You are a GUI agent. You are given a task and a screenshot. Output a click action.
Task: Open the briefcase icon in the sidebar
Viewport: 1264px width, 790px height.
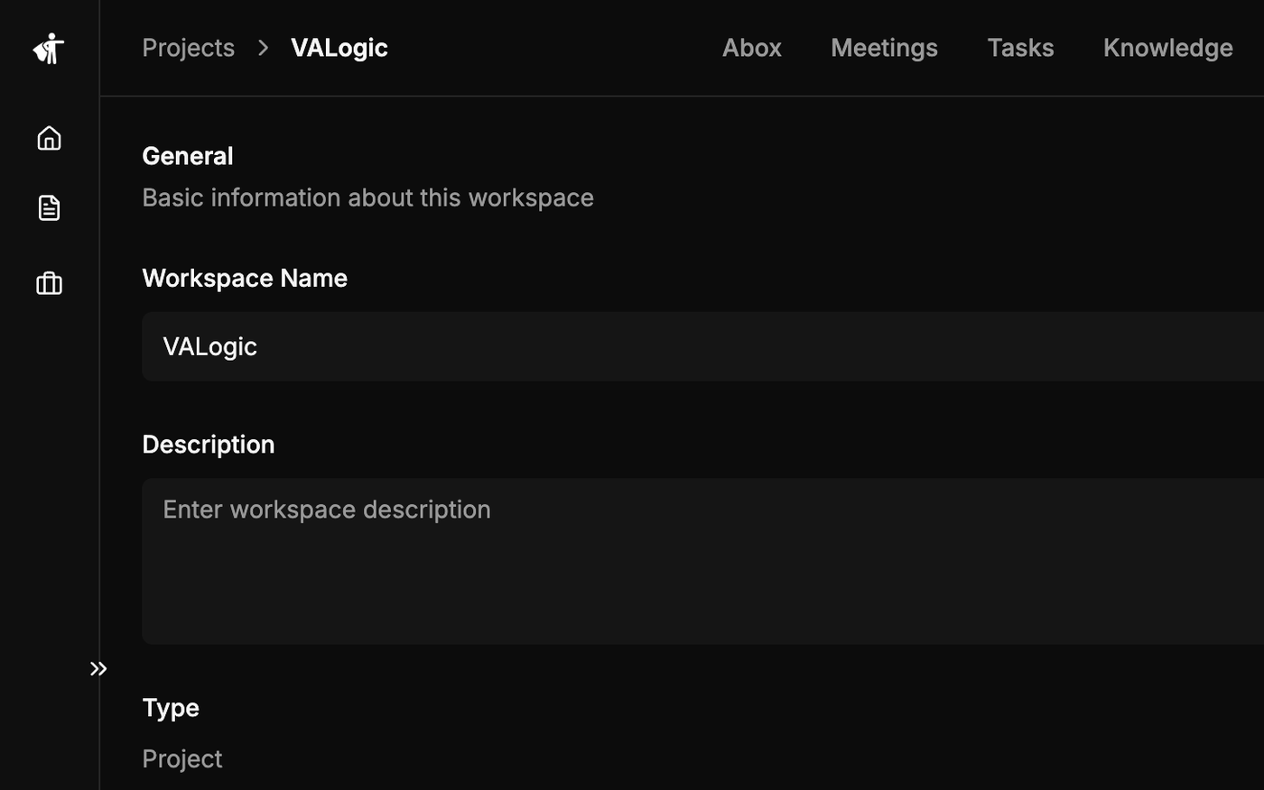coord(49,283)
